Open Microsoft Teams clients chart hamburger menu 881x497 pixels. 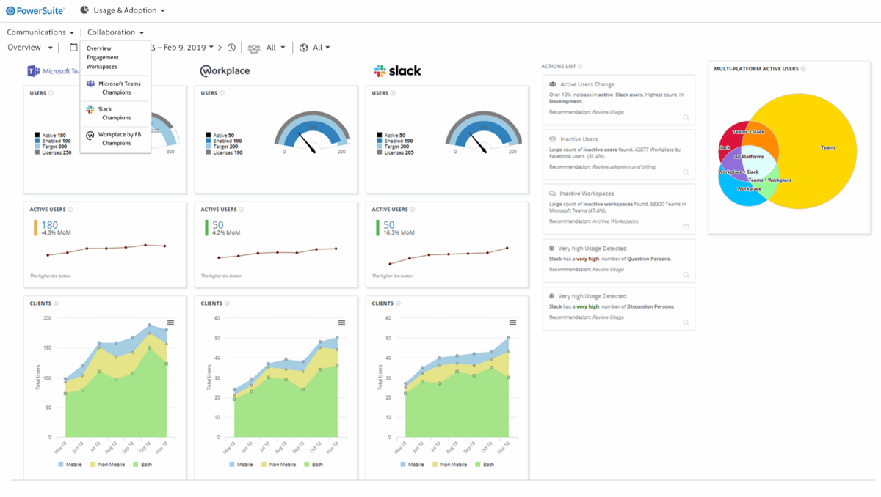pos(170,323)
